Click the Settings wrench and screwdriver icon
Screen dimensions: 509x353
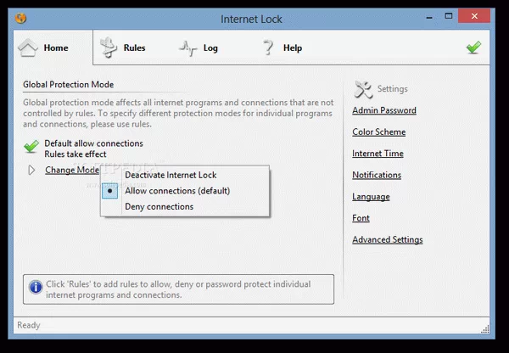click(363, 89)
